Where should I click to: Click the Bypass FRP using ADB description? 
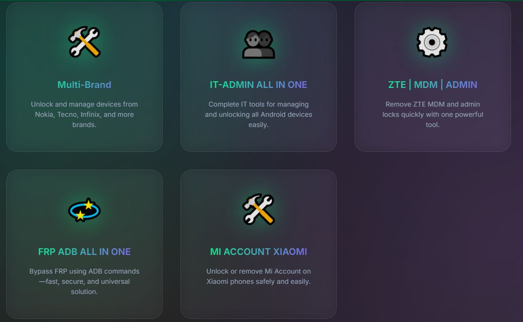coord(84,281)
